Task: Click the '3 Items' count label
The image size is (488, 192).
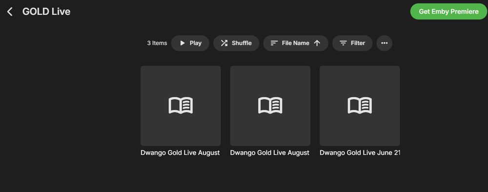Action: [157, 43]
